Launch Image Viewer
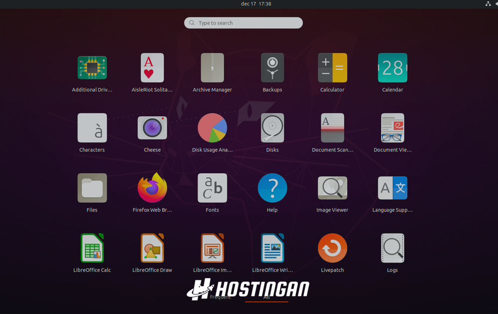The height and width of the screenshot is (314, 498). 332,188
